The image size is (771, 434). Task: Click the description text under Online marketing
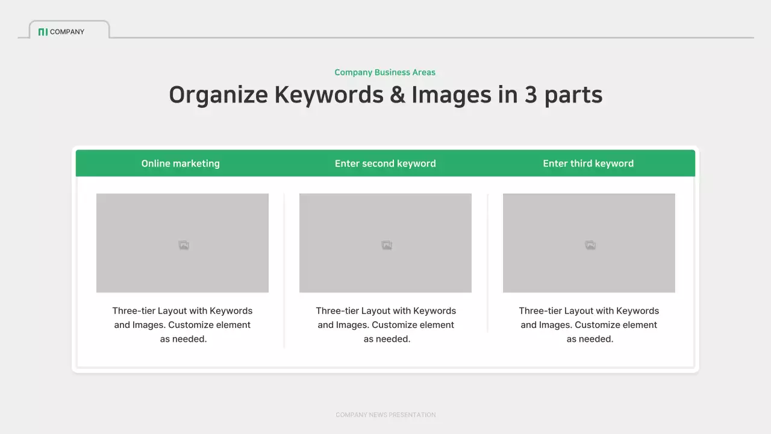click(x=183, y=325)
